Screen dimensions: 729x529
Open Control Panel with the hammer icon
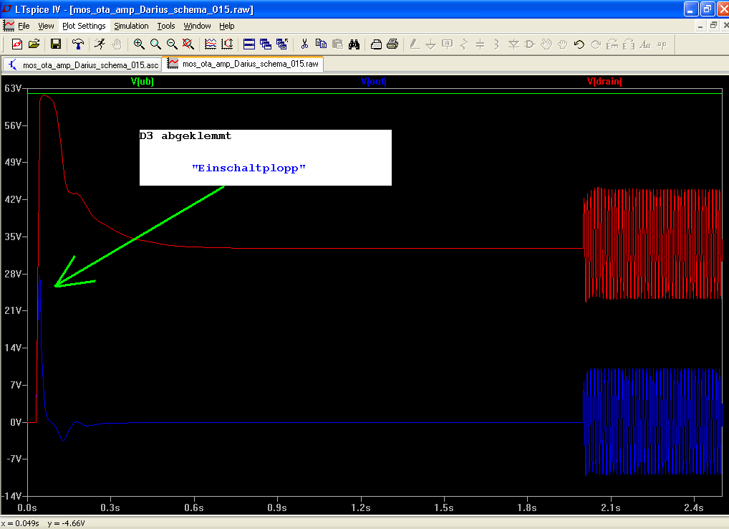(78, 44)
